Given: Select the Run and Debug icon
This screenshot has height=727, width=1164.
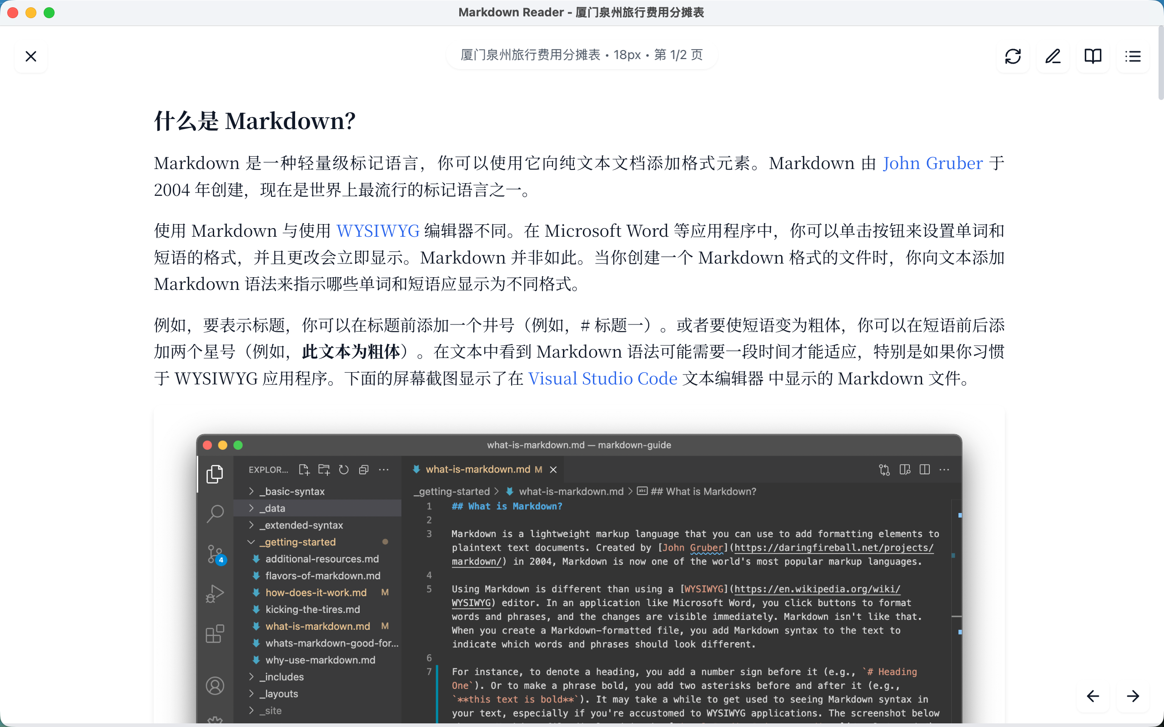Looking at the screenshot, I should (215, 593).
